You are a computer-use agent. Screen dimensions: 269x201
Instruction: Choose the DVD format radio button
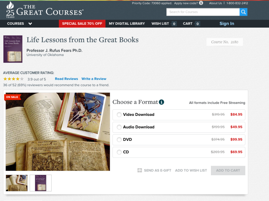tap(119, 140)
